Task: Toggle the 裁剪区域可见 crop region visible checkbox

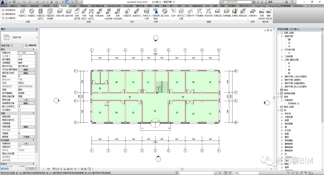Action: [x=19, y=120]
